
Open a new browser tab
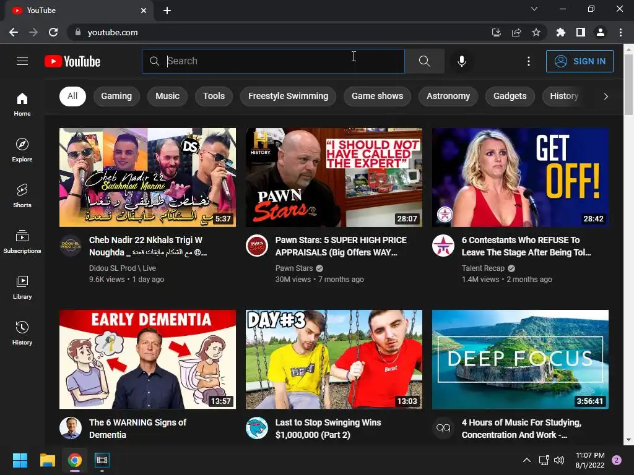[x=167, y=11]
